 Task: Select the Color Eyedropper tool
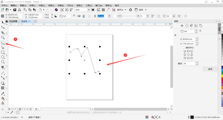point(3,94)
